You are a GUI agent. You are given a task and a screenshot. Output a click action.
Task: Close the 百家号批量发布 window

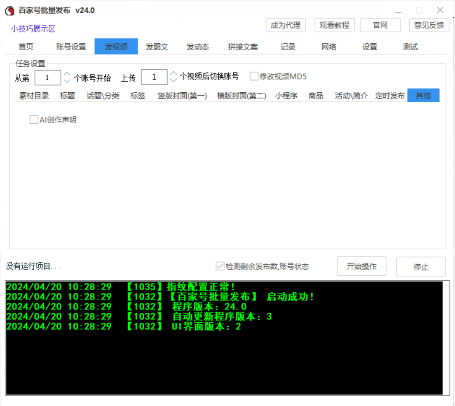point(440,10)
